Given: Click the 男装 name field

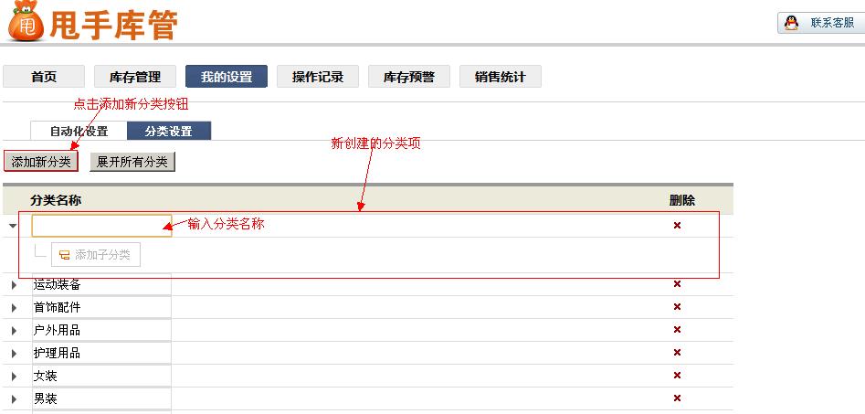Looking at the screenshot, I should pyautogui.click(x=102, y=398).
